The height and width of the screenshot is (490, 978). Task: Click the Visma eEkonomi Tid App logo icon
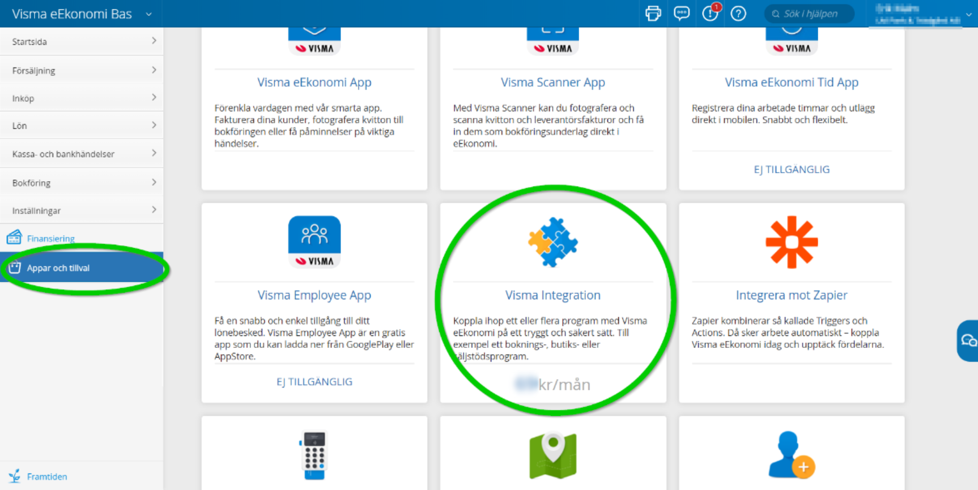click(792, 41)
